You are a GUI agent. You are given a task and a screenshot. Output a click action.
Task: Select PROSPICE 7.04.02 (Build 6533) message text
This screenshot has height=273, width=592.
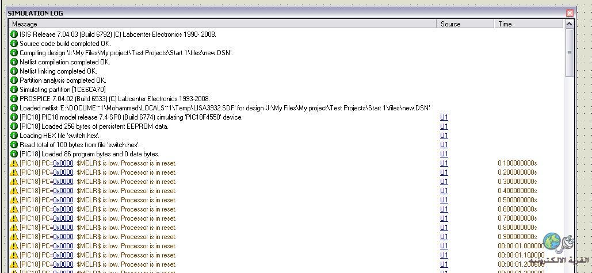point(115,99)
